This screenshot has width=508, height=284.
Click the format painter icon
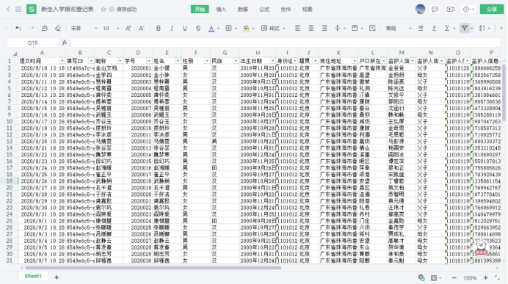pyautogui.click(x=44, y=29)
